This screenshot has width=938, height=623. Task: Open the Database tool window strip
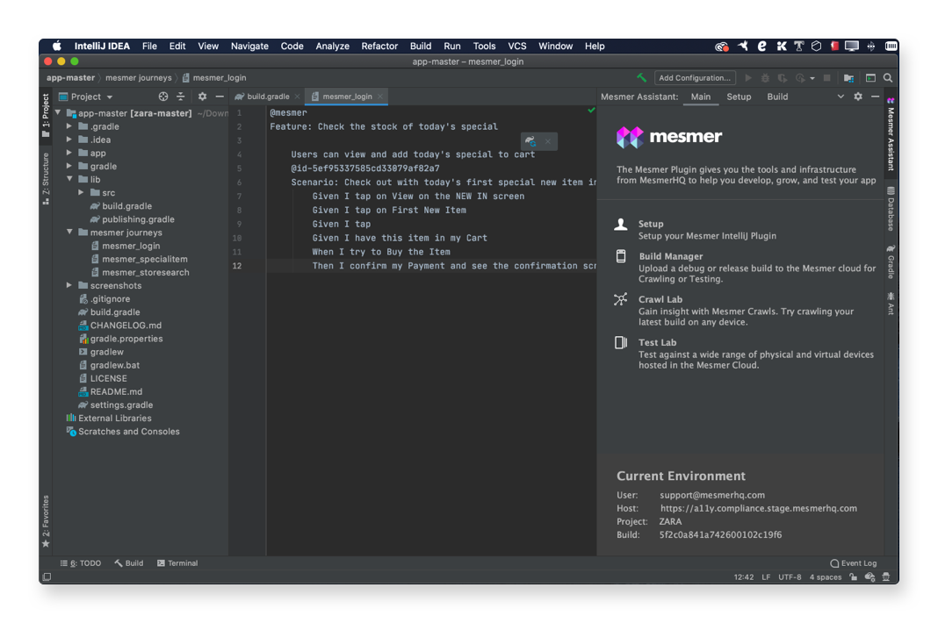coord(891,209)
